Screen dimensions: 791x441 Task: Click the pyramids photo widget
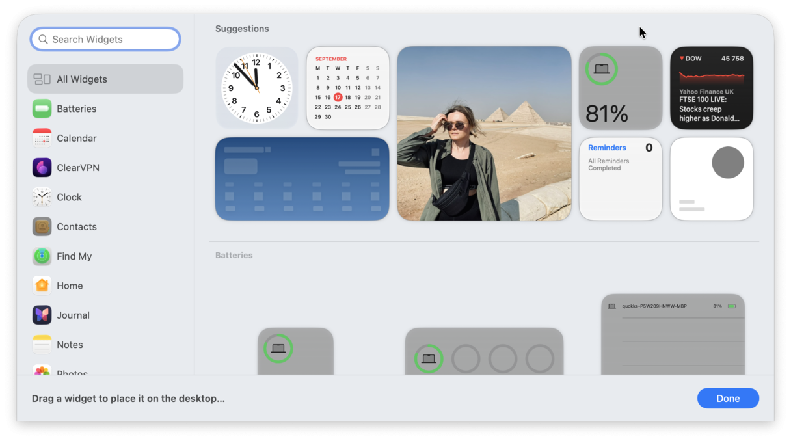[x=484, y=133]
